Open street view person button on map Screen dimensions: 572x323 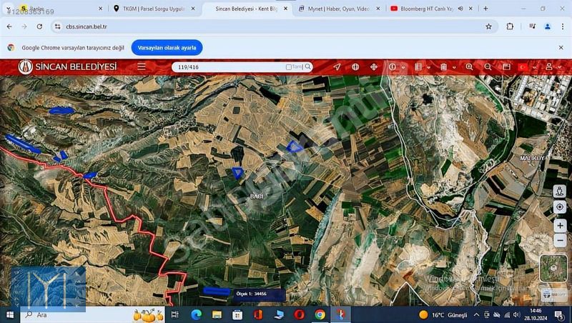pos(560,191)
